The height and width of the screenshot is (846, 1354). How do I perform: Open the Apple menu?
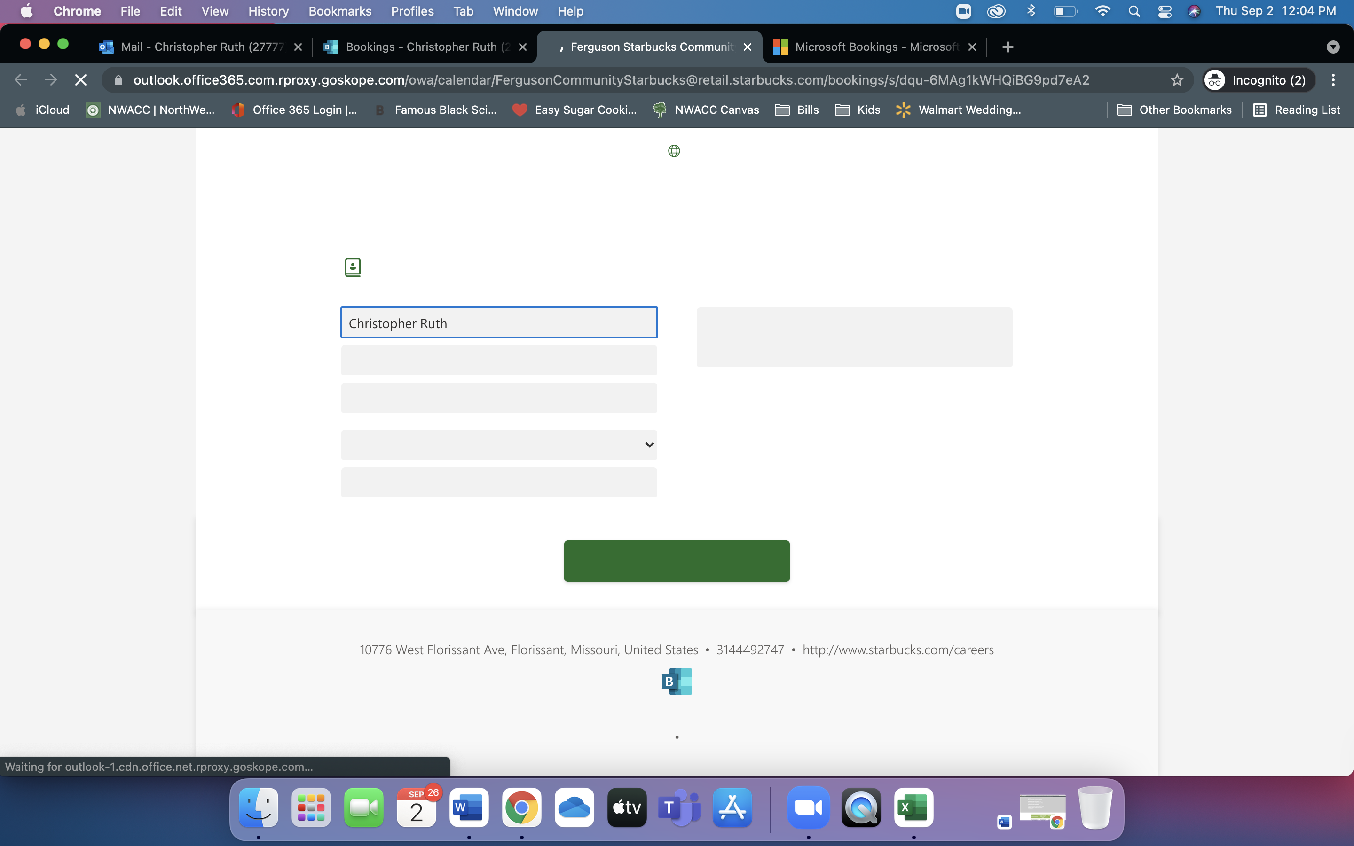[26, 11]
